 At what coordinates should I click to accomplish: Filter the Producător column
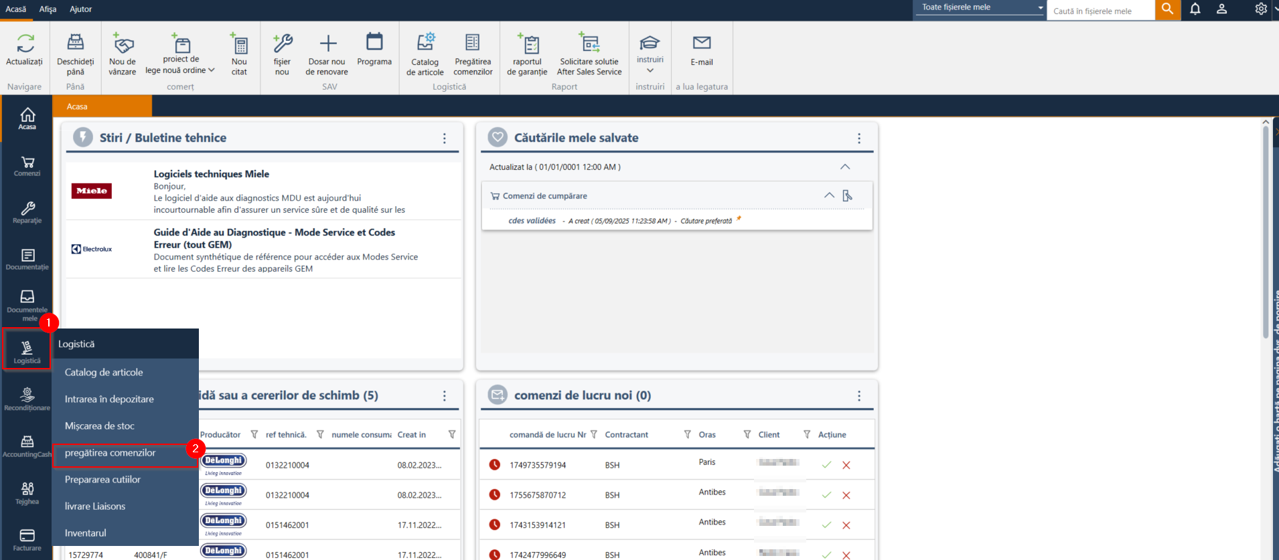click(x=254, y=434)
